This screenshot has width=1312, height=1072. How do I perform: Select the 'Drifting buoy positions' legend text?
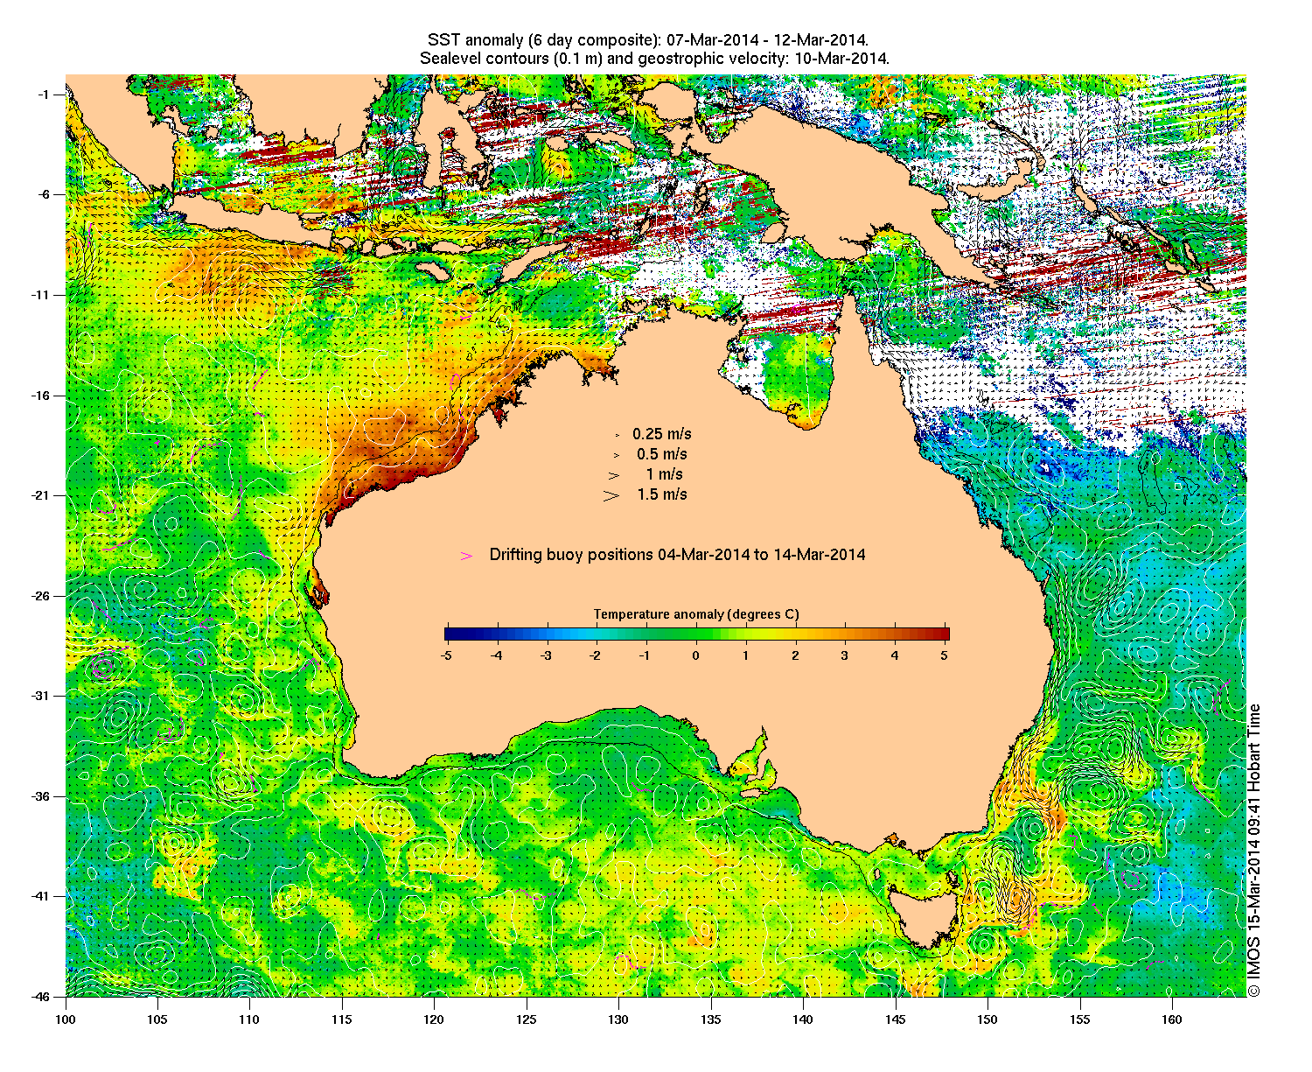[678, 555]
